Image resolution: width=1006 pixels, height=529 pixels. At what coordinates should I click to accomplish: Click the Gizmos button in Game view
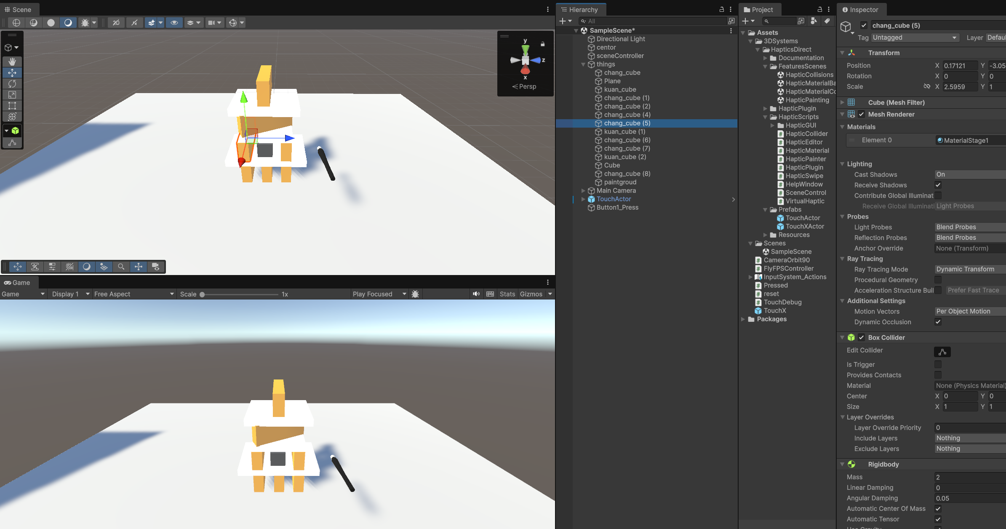point(531,294)
